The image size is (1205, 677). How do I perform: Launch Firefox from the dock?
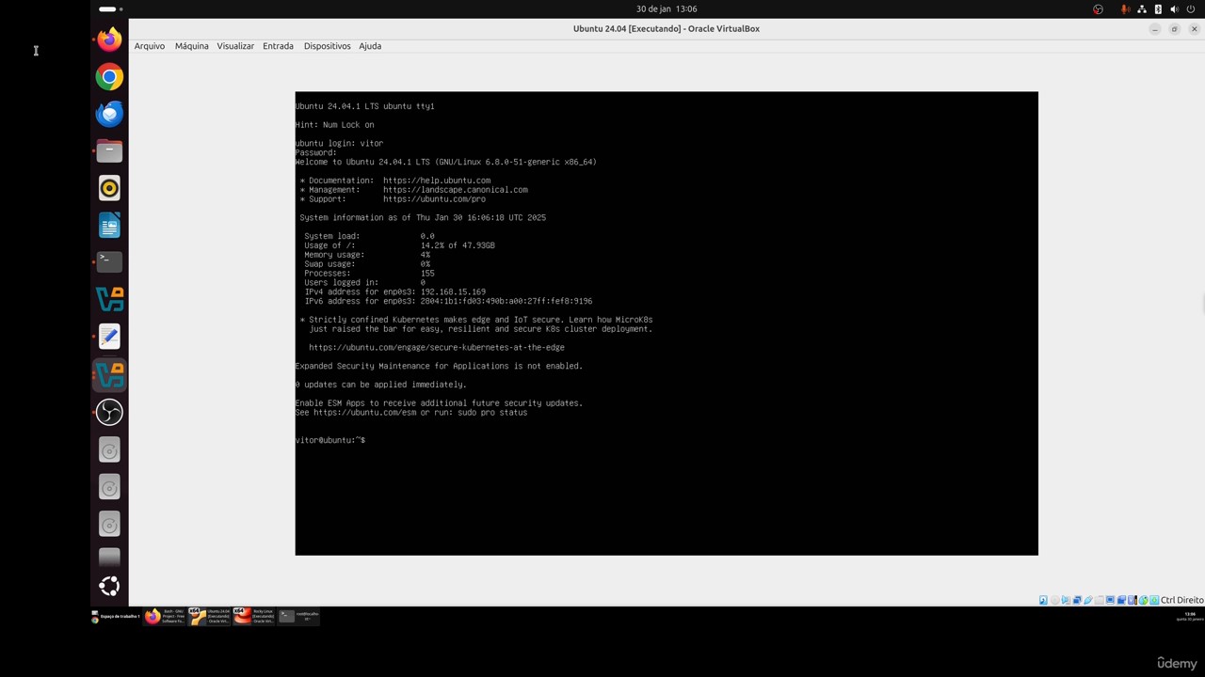[x=109, y=39]
